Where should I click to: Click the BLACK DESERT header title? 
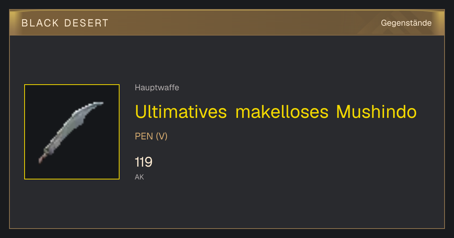[x=65, y=23]
